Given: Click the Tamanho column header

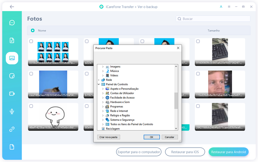Looking at the screenshot, I should coord(214,31).
